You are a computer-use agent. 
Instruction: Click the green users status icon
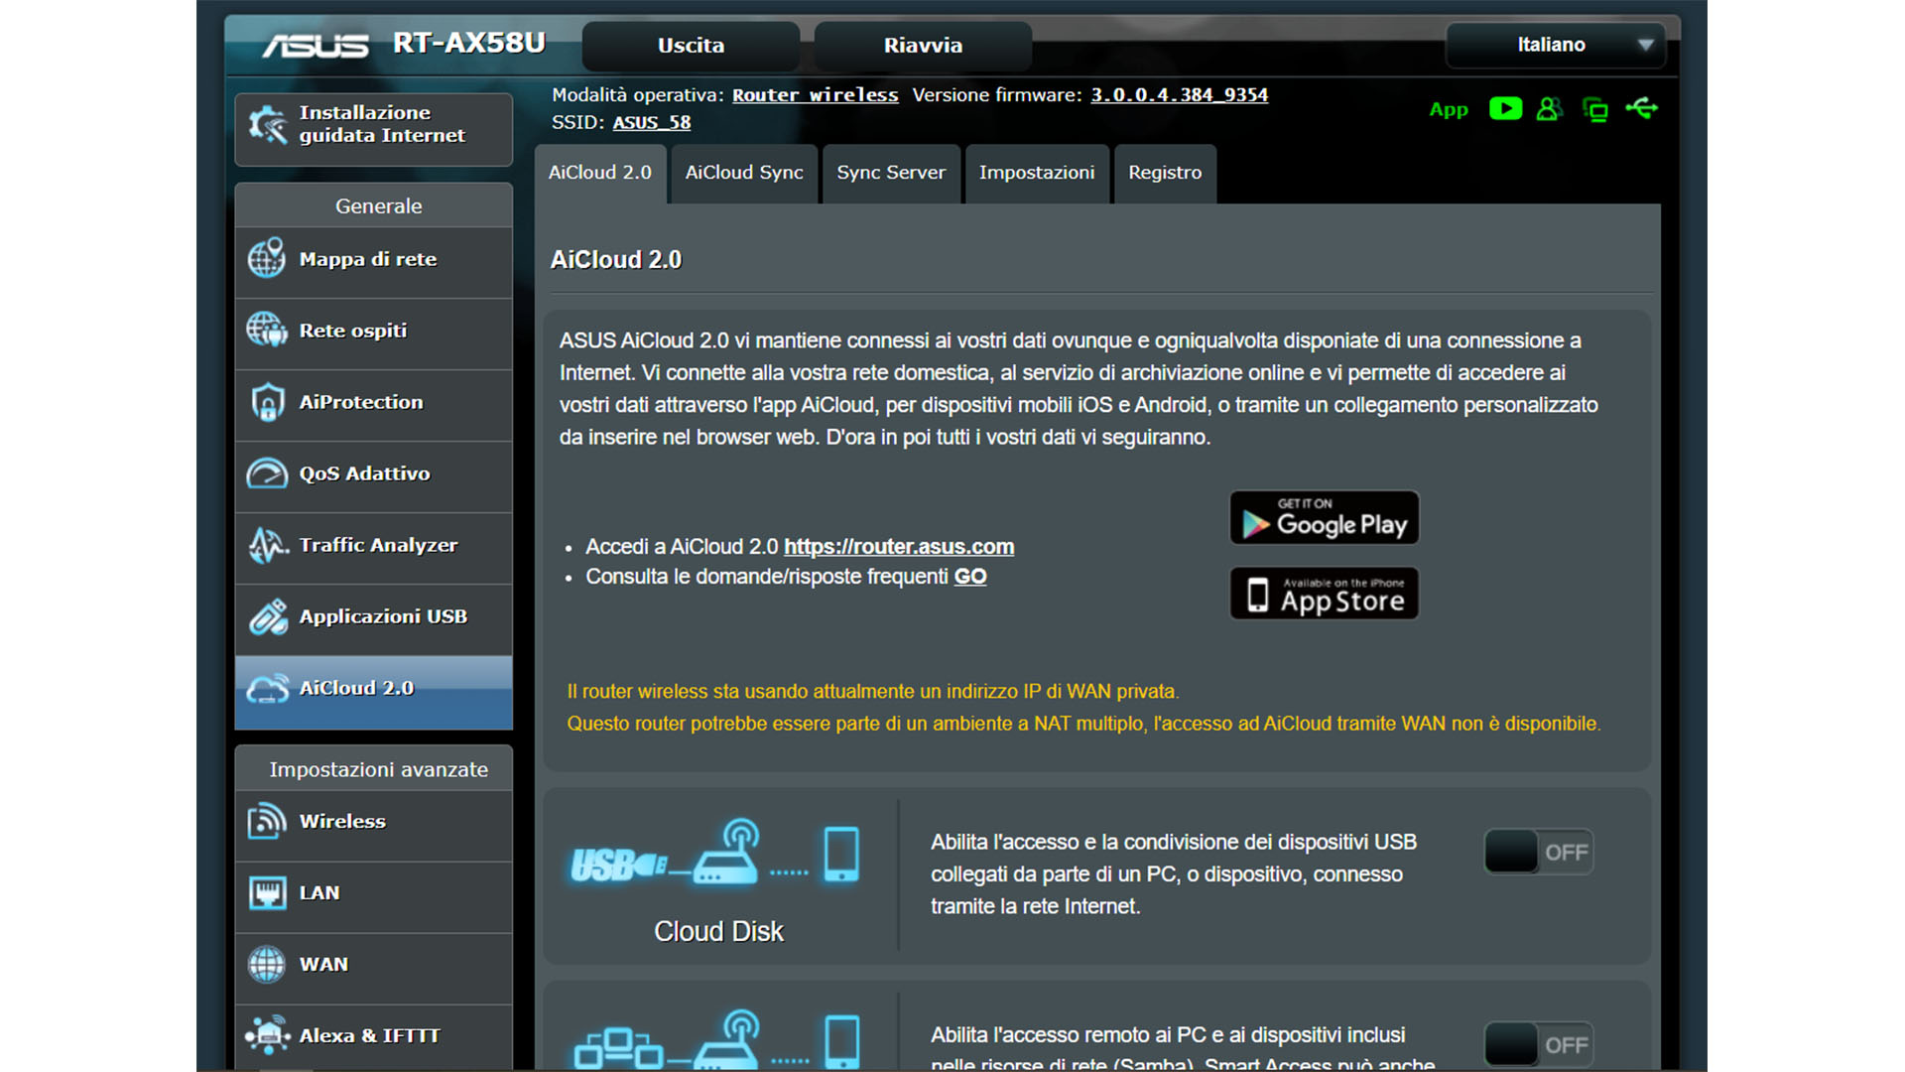coord(1549,109)
